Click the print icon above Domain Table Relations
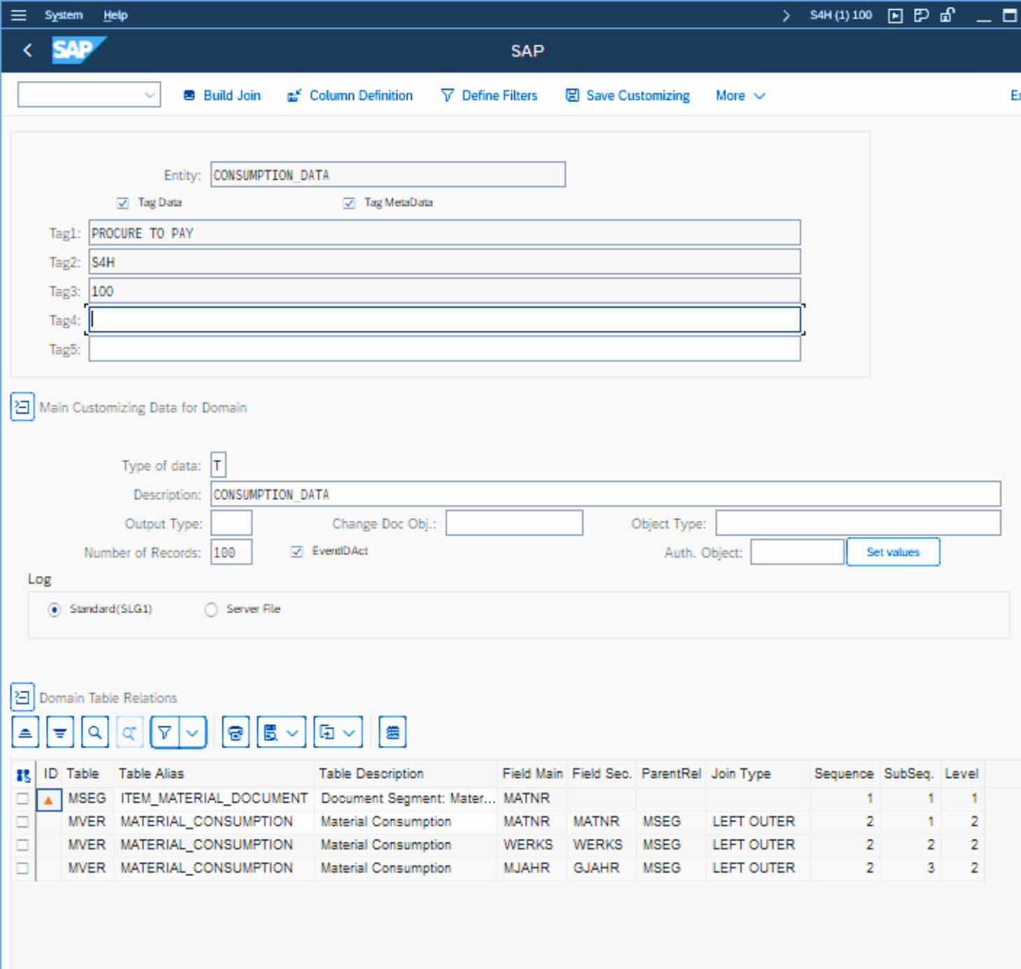 coord(236,733)
